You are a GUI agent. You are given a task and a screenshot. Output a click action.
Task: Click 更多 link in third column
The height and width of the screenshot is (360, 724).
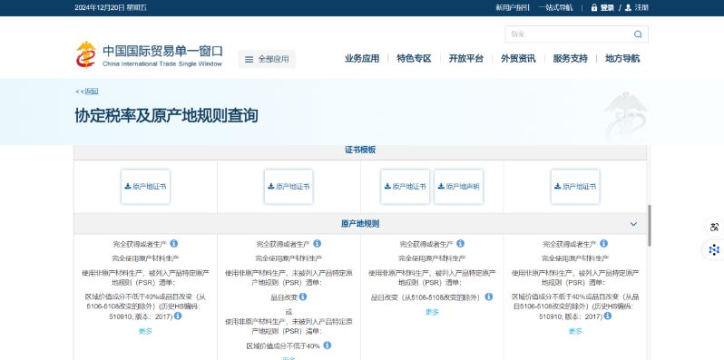(432, 312)
